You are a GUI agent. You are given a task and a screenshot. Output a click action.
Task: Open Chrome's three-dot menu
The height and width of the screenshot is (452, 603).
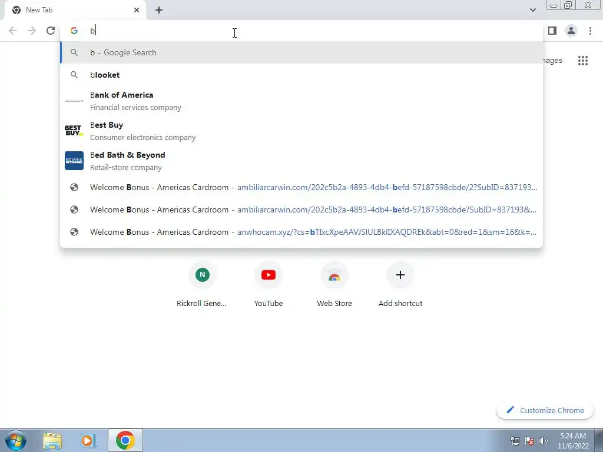(x=590, y=31)
